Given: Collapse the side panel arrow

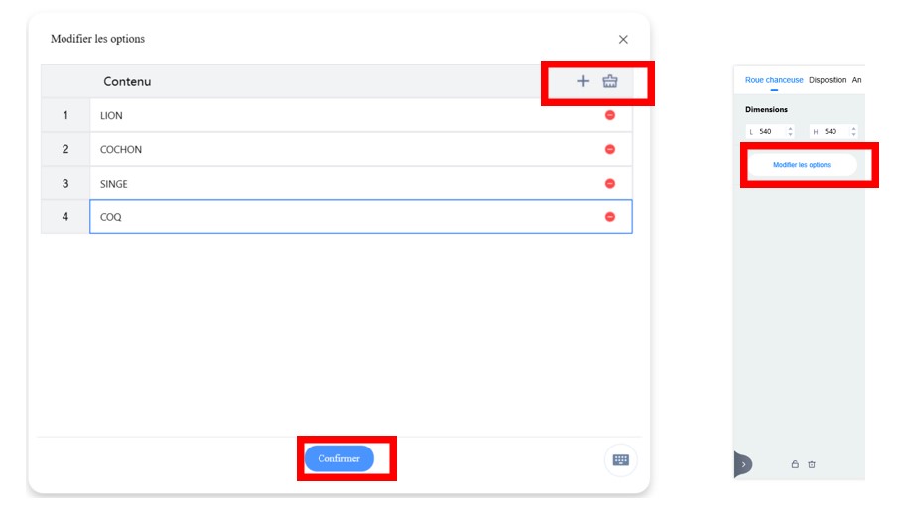Looking at the screenshot, I should point(742,464).
